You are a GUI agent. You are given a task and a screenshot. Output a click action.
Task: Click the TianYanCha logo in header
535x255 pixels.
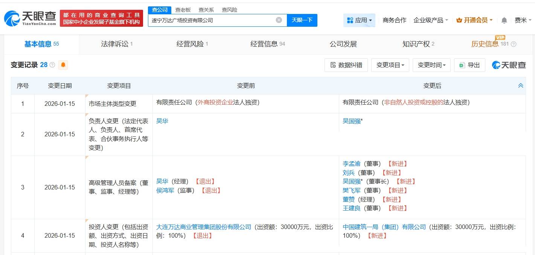coord(30,18)
